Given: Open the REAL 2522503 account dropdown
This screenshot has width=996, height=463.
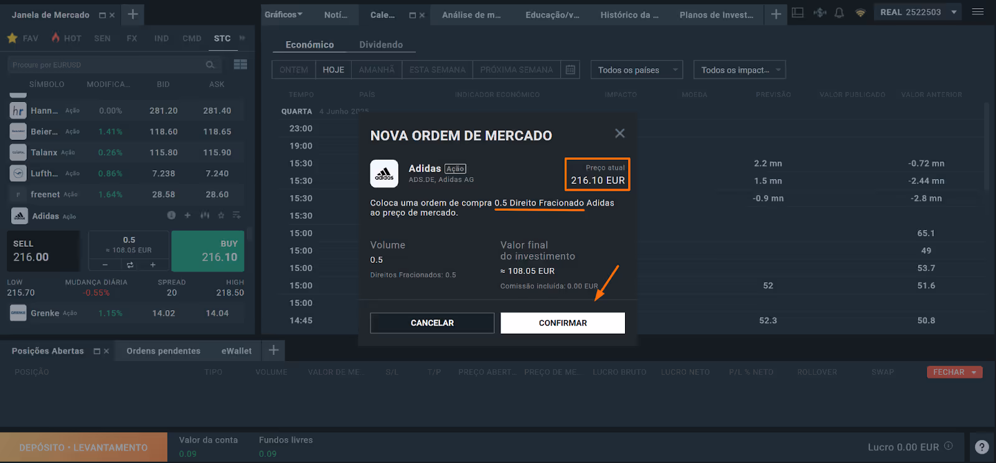Looking at the screenshot, I should click(918, 12).
